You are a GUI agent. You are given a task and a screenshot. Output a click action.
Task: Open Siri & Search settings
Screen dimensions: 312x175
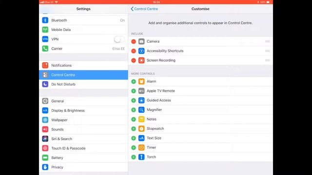tap(83, 139)
